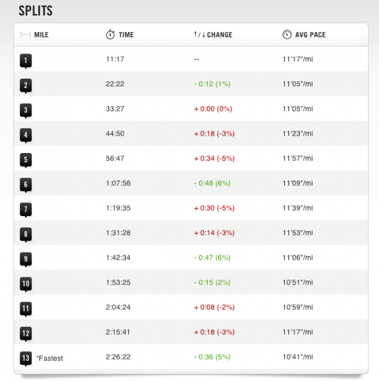Select mile marker badge 7
This screenshot has height=381, width=379.
click(x=26, y=210)
